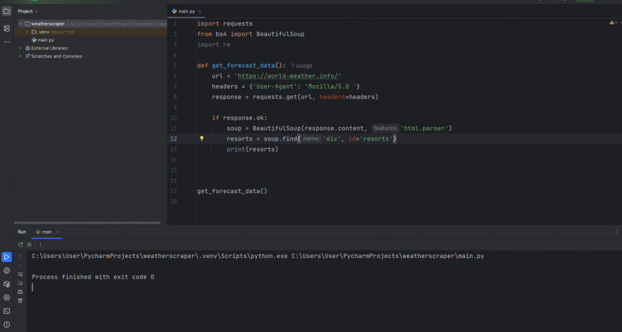Close the main.py editor tab
622x332 pixels.
(200, 12)
